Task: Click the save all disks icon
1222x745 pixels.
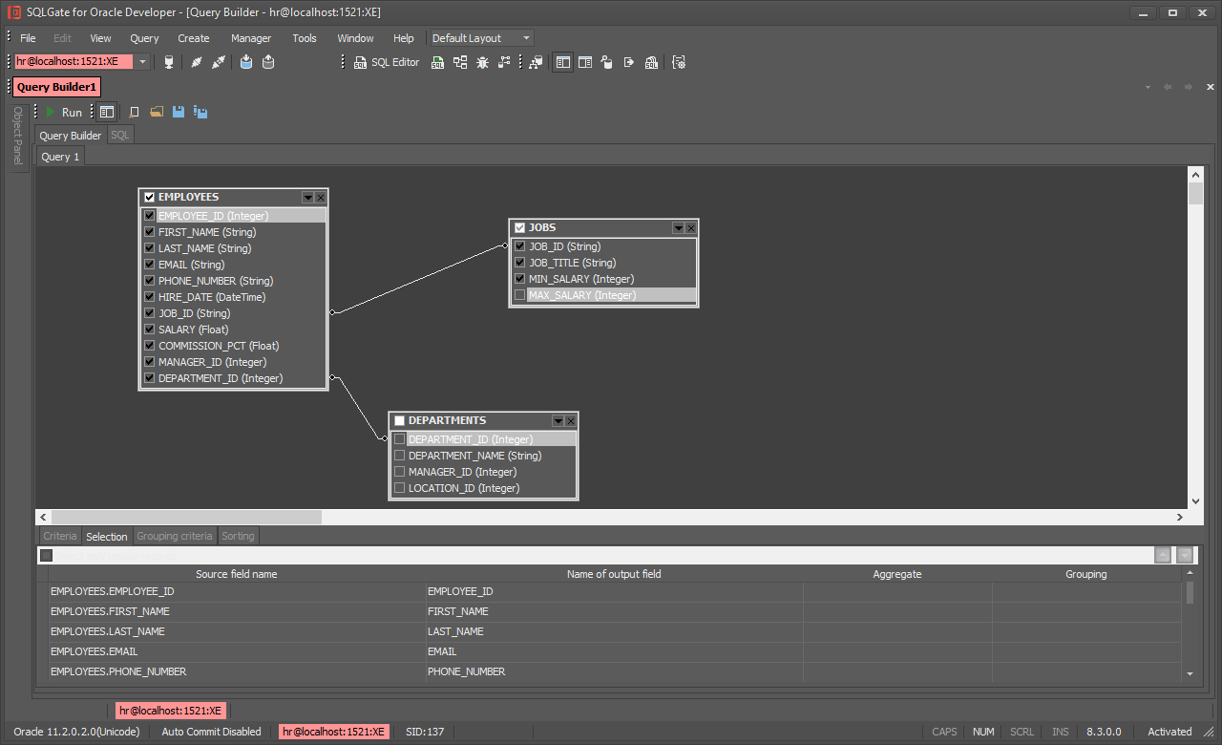Action: [x=200, y=112]
